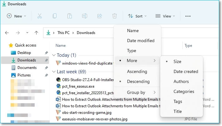Click the Cut scissors icon in toolbar
This screenshot has height=126, width=222.
[40, 16]
